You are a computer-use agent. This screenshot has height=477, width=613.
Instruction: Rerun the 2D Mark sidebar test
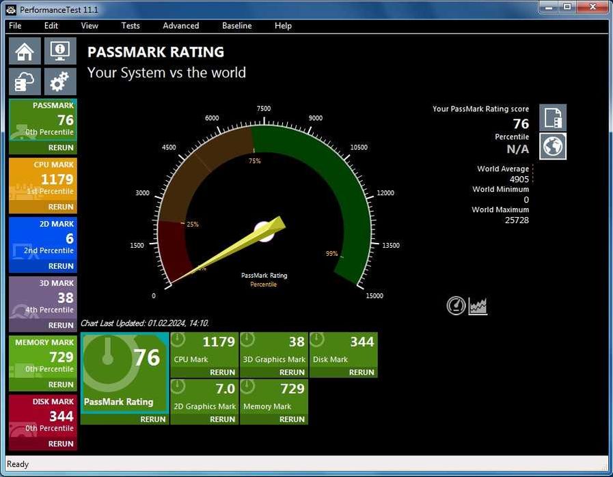(x=61, y=266)
